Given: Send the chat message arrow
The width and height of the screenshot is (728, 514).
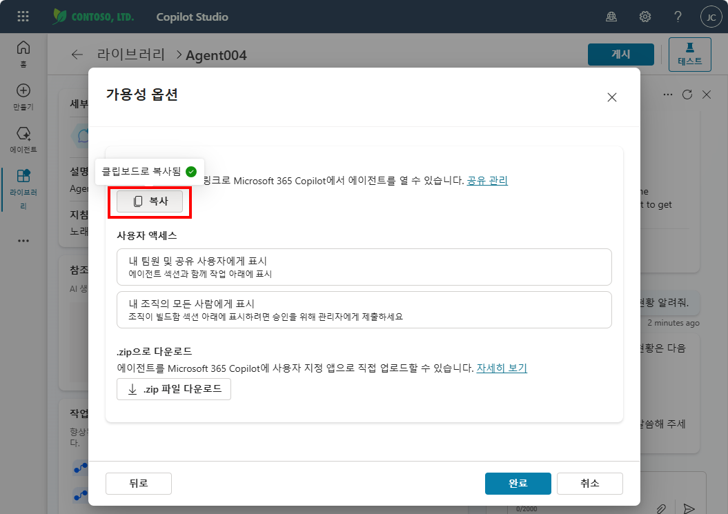Looking at the screenshot, I should (x=689, y=508).
